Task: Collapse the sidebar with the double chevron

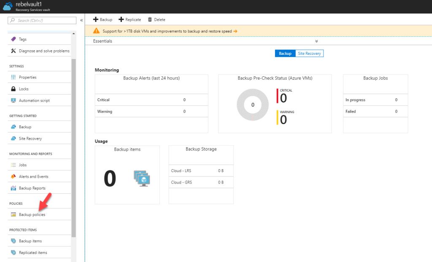Action: tap(81, 19)
